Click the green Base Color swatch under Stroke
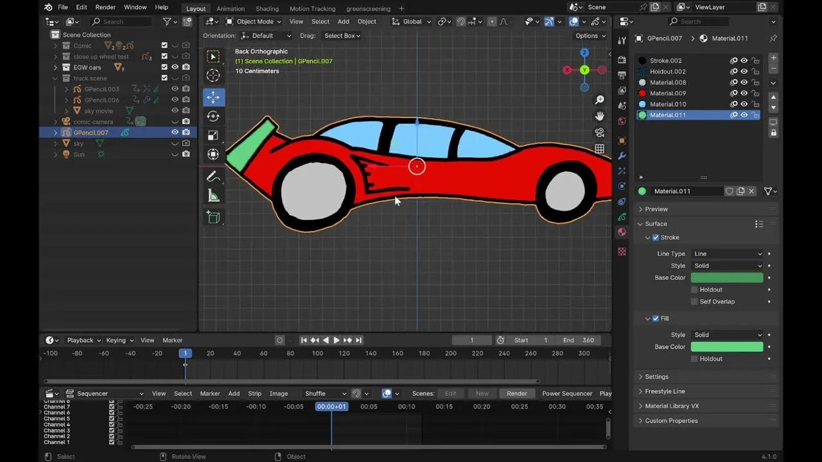Image resolution: width=822 pixels, height=462 pixels. 726,277
